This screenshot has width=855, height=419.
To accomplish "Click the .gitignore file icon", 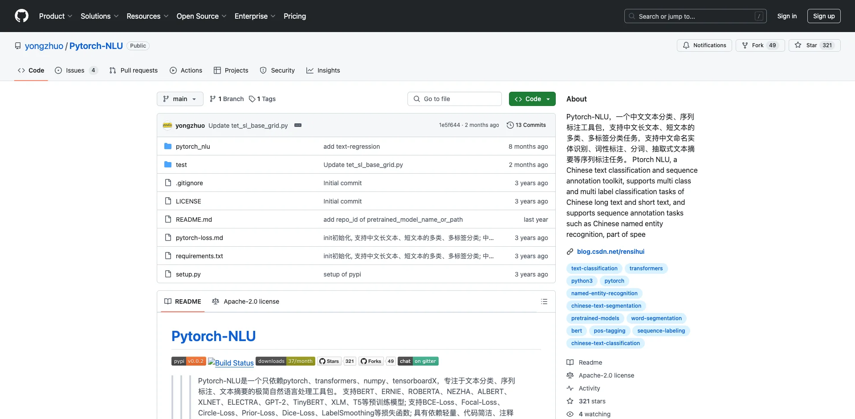I will [168, 183].
